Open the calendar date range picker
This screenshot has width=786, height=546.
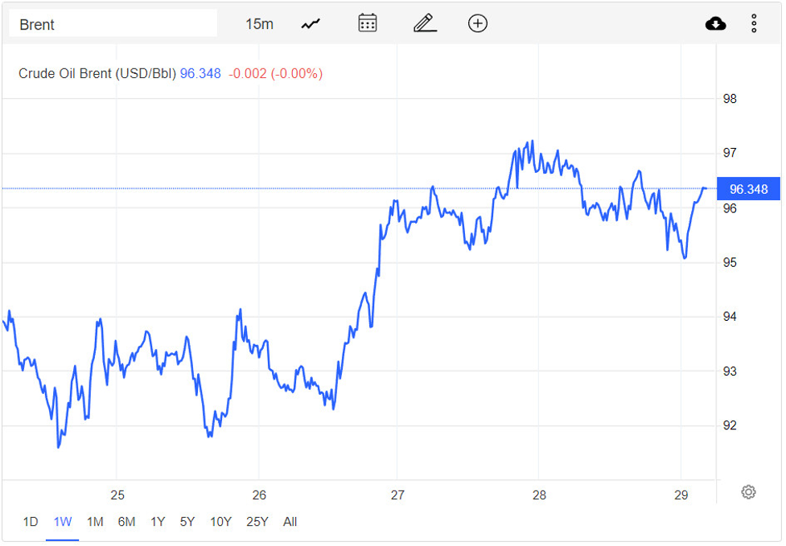[368, 23]
